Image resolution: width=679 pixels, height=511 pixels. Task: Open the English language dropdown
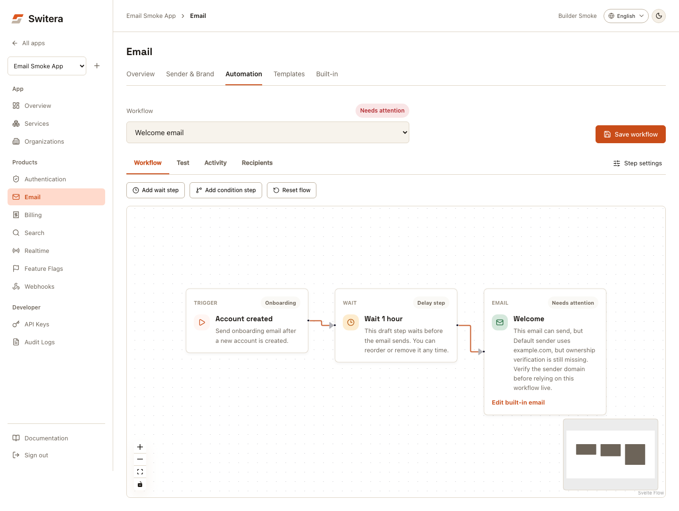[626, 16]
